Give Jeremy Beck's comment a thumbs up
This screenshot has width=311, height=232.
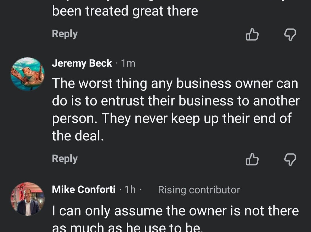pos(252,159)
